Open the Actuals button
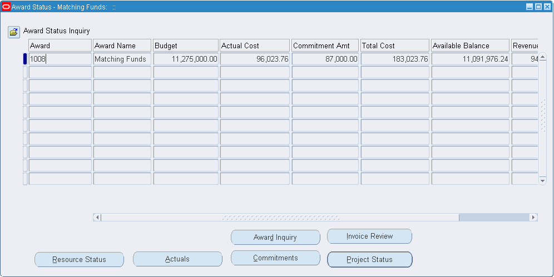This screenshot has width=554, height=277. (177, 259)
